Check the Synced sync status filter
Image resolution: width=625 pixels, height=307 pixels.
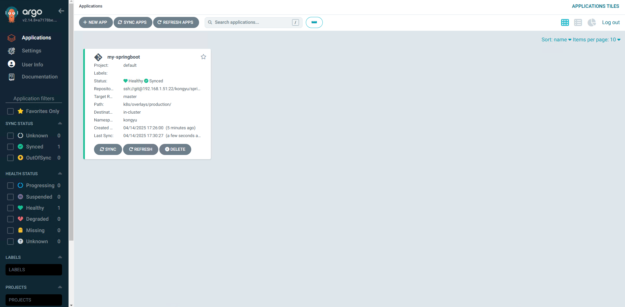(10, 147)
